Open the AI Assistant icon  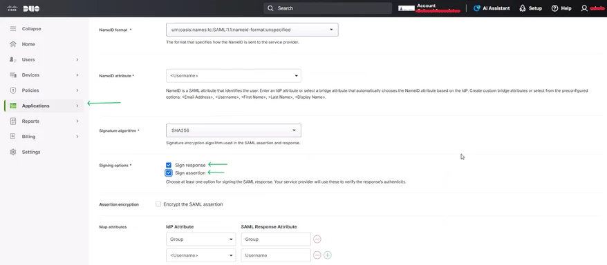(477, 8)
